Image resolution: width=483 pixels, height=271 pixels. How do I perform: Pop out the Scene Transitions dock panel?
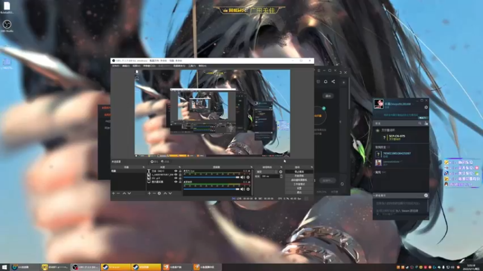point(281,167)
